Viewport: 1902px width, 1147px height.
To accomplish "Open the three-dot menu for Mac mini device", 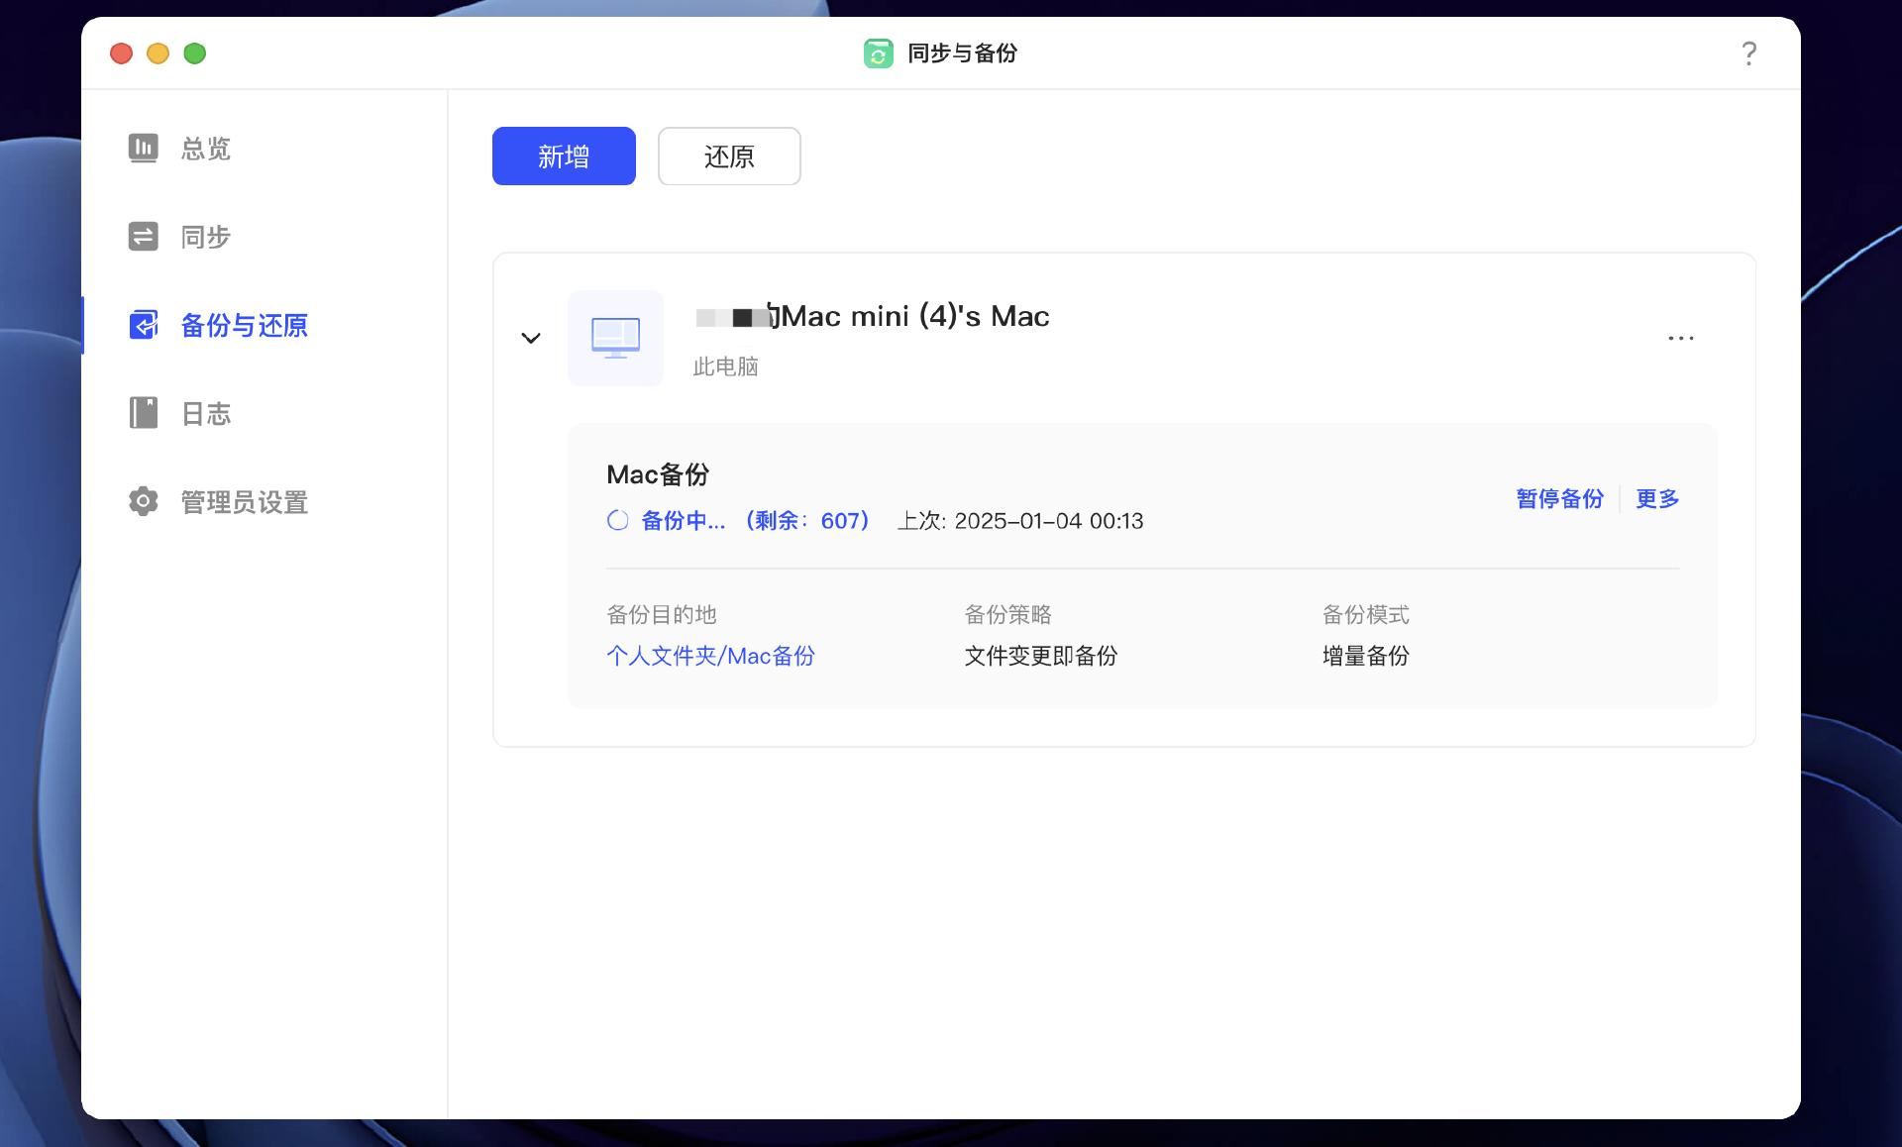I will point(1680,338).
